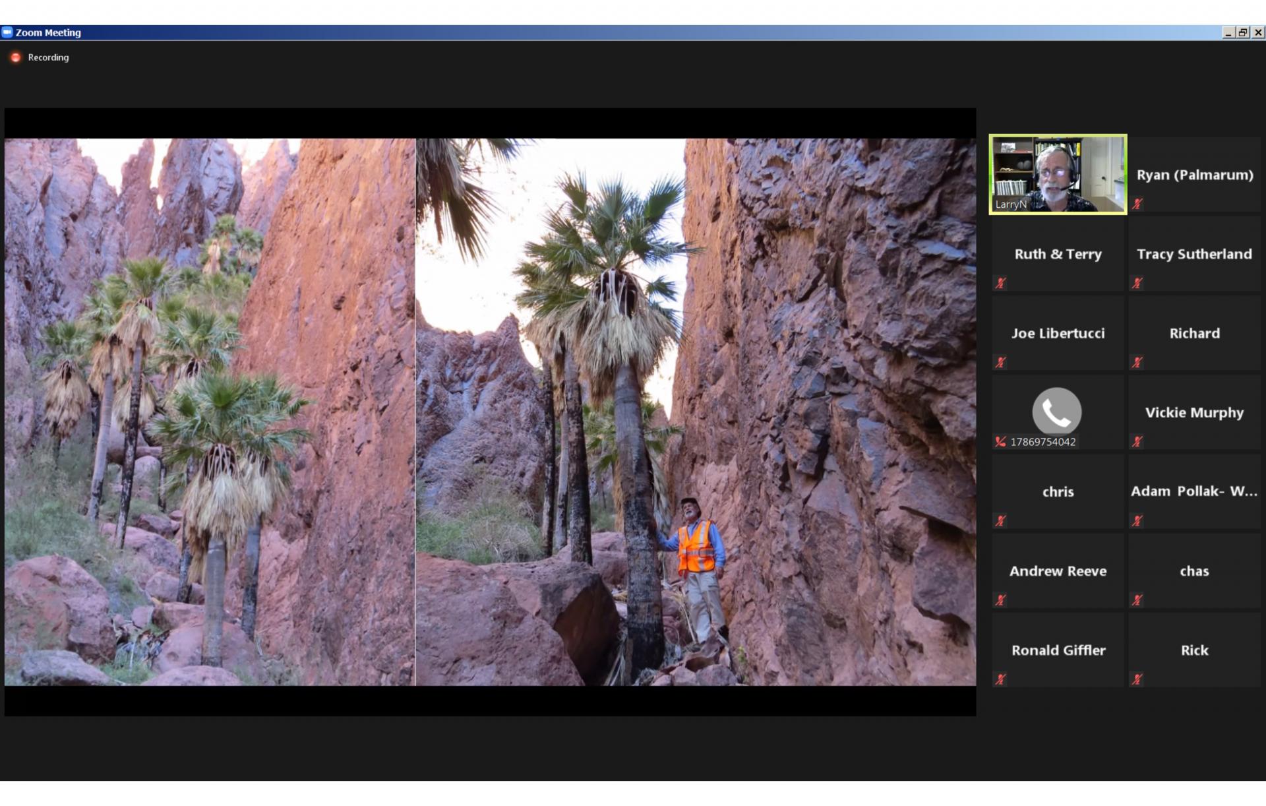The image size is (1266, 806).
Task: Click muted mic icon on Joe Libertucci tile
Action: (x=1000, y=362)
